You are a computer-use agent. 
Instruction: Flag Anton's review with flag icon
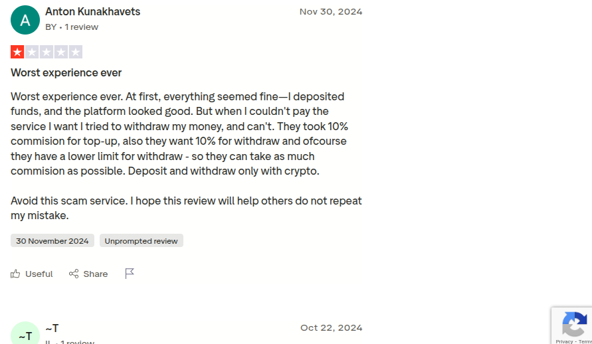click(130, 273)
